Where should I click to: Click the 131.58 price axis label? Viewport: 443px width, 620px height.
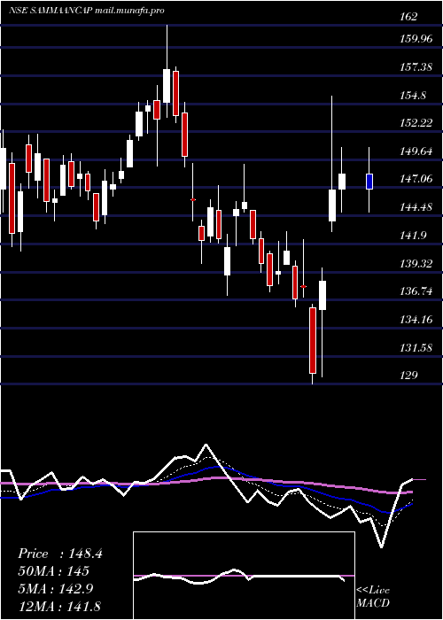416,347
